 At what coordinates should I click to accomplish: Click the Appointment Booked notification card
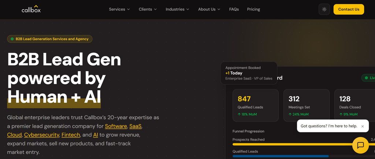click(x=249, y=73)
